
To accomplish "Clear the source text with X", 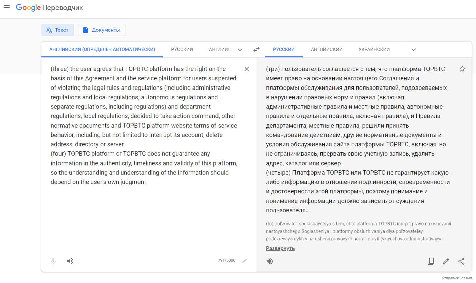I will pyautogui.click(x=246, y=69).
